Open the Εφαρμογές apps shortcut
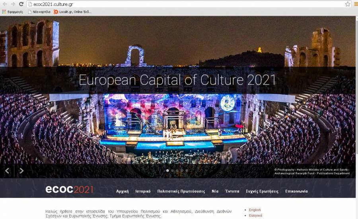 tap(12, 12)
